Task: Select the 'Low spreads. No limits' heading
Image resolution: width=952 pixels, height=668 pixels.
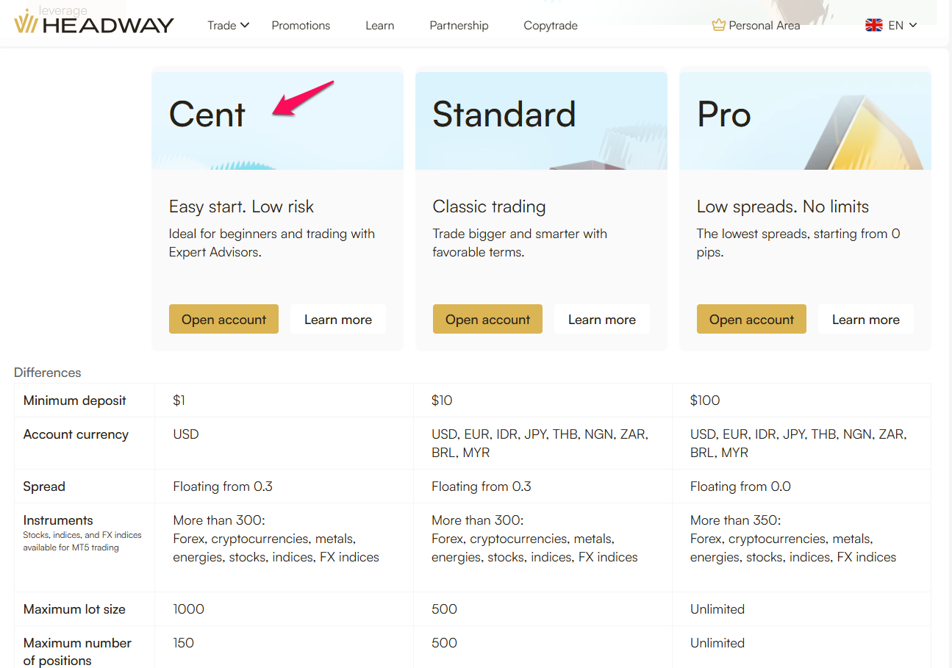Action: pyautogui.click(x=783, y=206)
